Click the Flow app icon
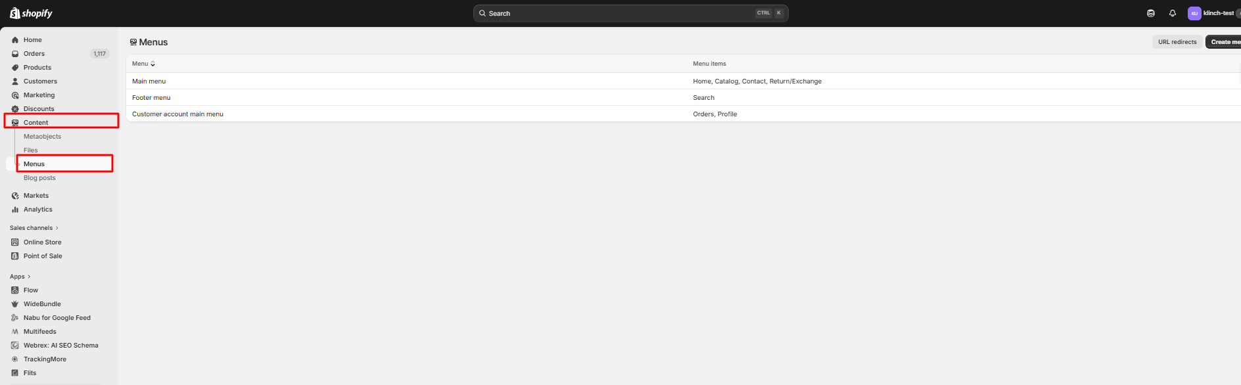The height and width of the screenshot is (385, 1241). pyautogui.click(x=15, y=290)
